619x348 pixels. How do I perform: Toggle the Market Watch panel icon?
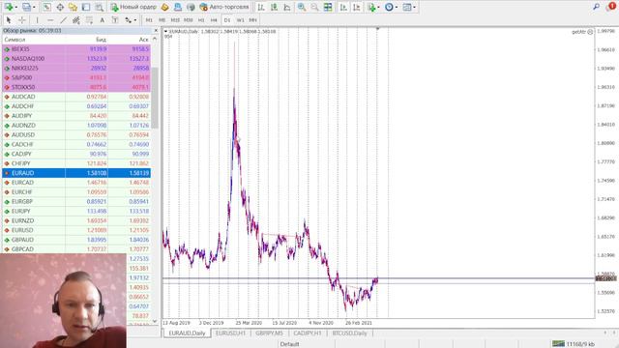pos(46,7)
